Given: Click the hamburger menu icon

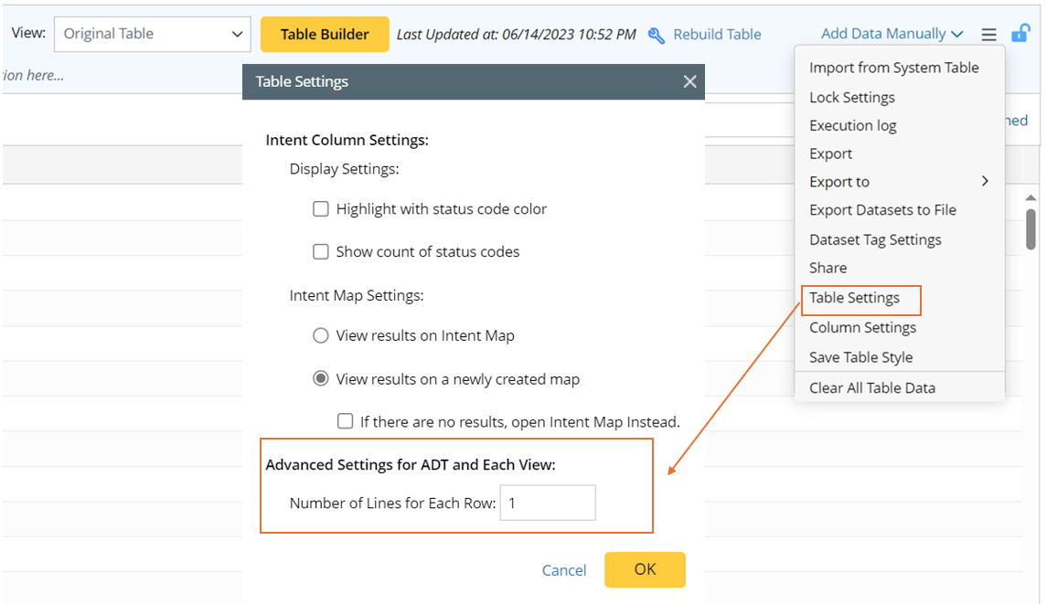Looking at the screenshot, I should pyautogui.click(x=988, y=35).
